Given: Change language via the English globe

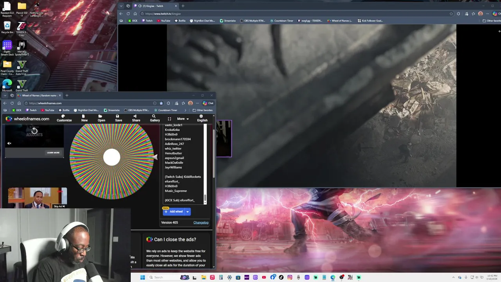Looking at the screenshot, I should tap(202, 118).
